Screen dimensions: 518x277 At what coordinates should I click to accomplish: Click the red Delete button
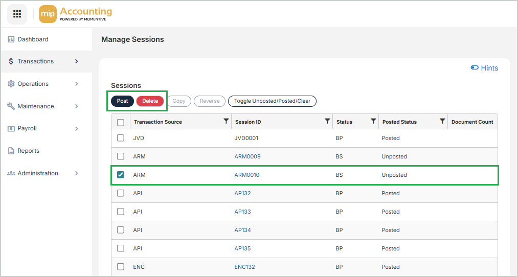150,101
